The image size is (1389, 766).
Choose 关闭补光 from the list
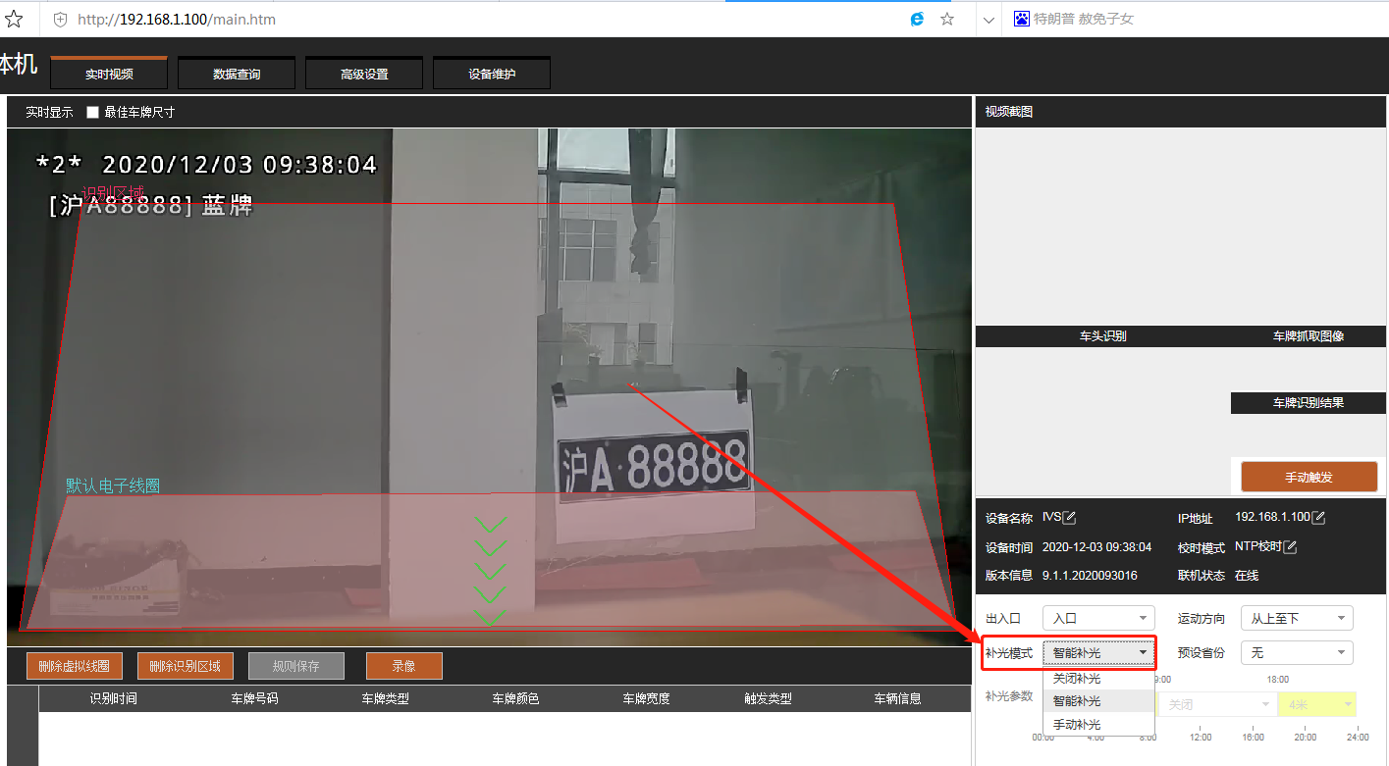click(1098, 679)
